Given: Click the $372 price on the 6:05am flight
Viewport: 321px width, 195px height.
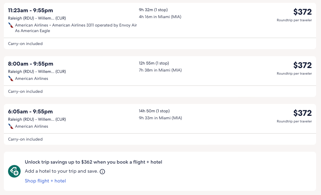Looking at the screenshot, I should [302, 113].
